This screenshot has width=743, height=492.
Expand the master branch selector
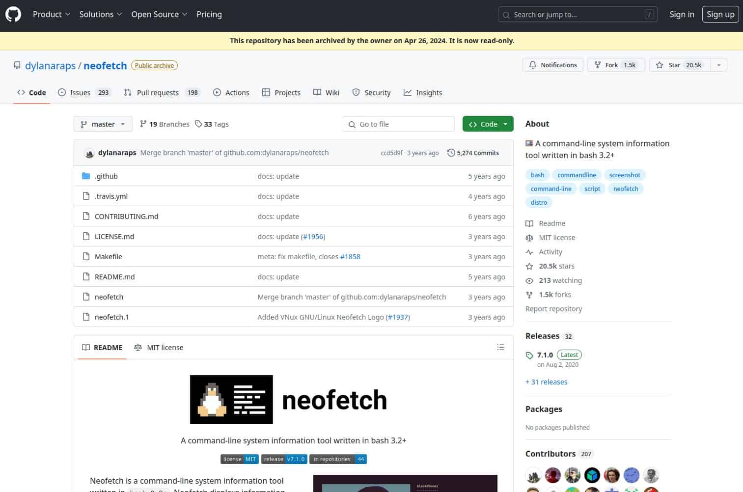coord(103,124)
